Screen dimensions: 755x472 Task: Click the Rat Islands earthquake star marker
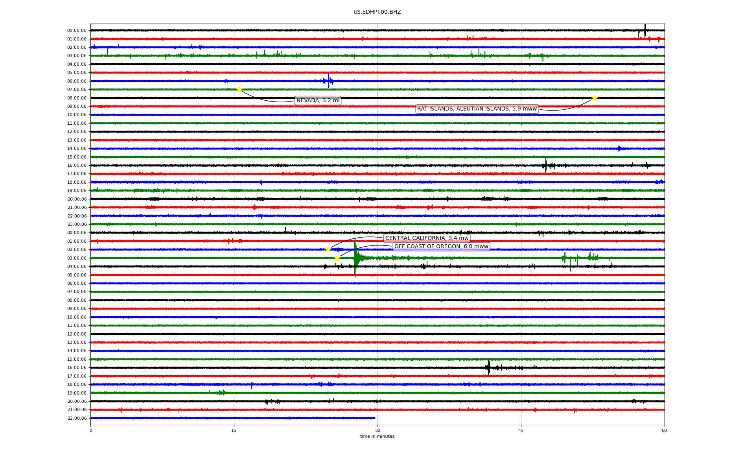pyautogui.click(x=595, y=98)
